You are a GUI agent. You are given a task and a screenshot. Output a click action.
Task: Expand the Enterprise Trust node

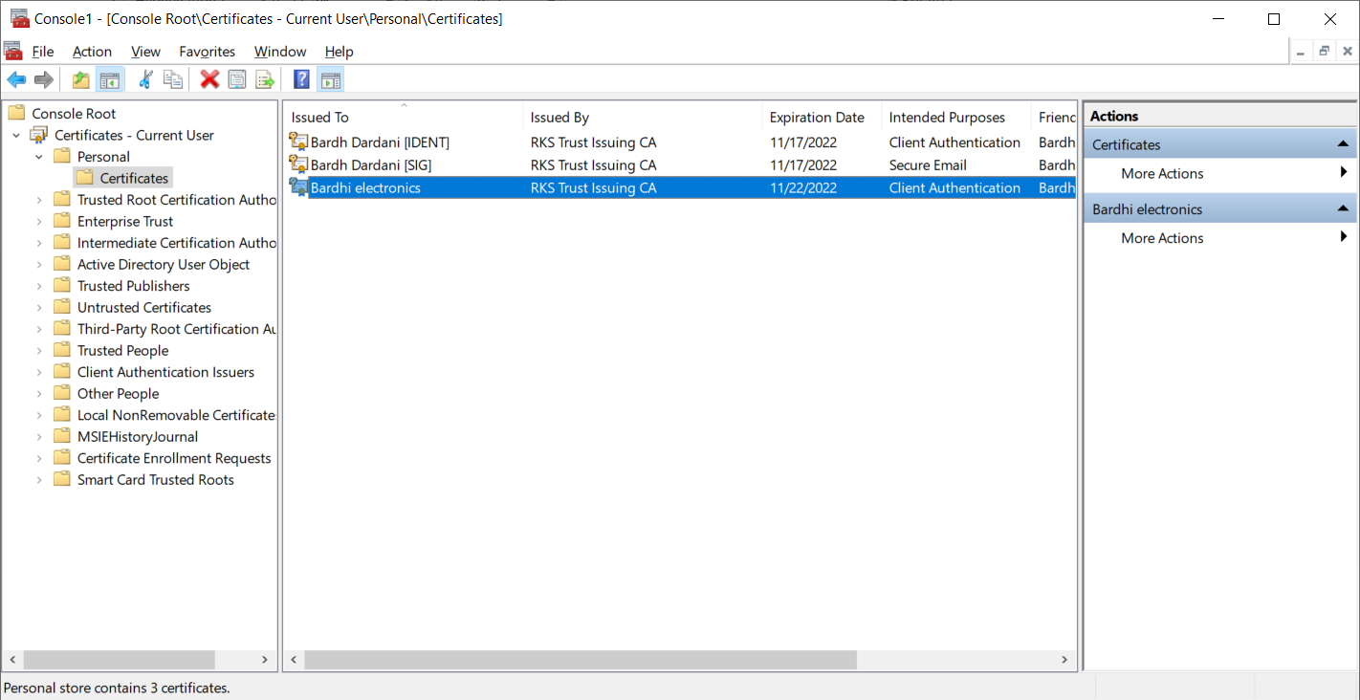(x=39, y=222)
